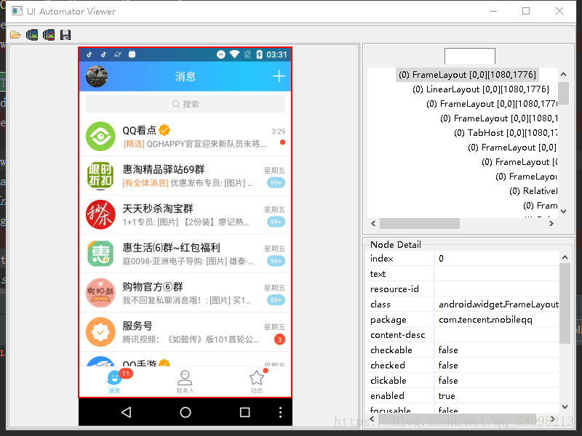Screen dimensions: 582x436
Task: Tap the profile avatar in QQ header
Action: coord(97,76)
